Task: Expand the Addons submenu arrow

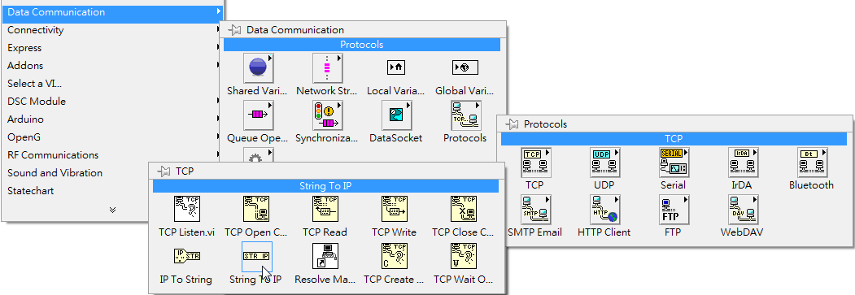Action: 218,65
